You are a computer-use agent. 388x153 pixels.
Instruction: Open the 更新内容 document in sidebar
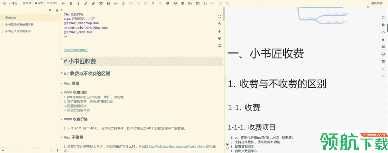[x=30, y=18]
